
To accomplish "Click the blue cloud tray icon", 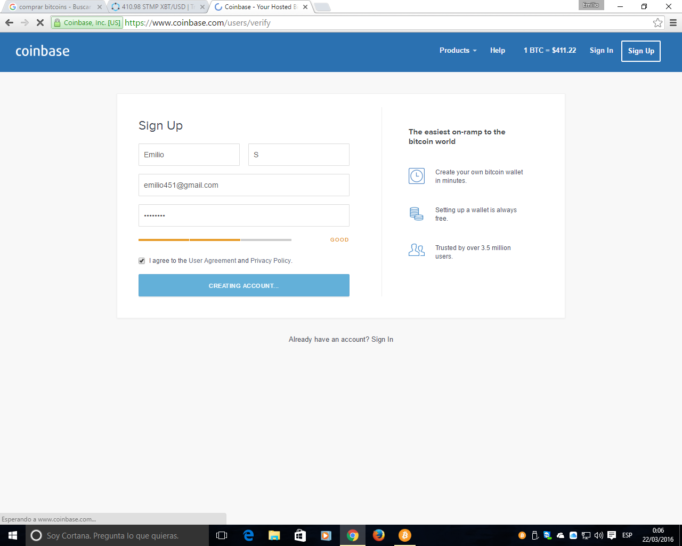I will 573,535.
